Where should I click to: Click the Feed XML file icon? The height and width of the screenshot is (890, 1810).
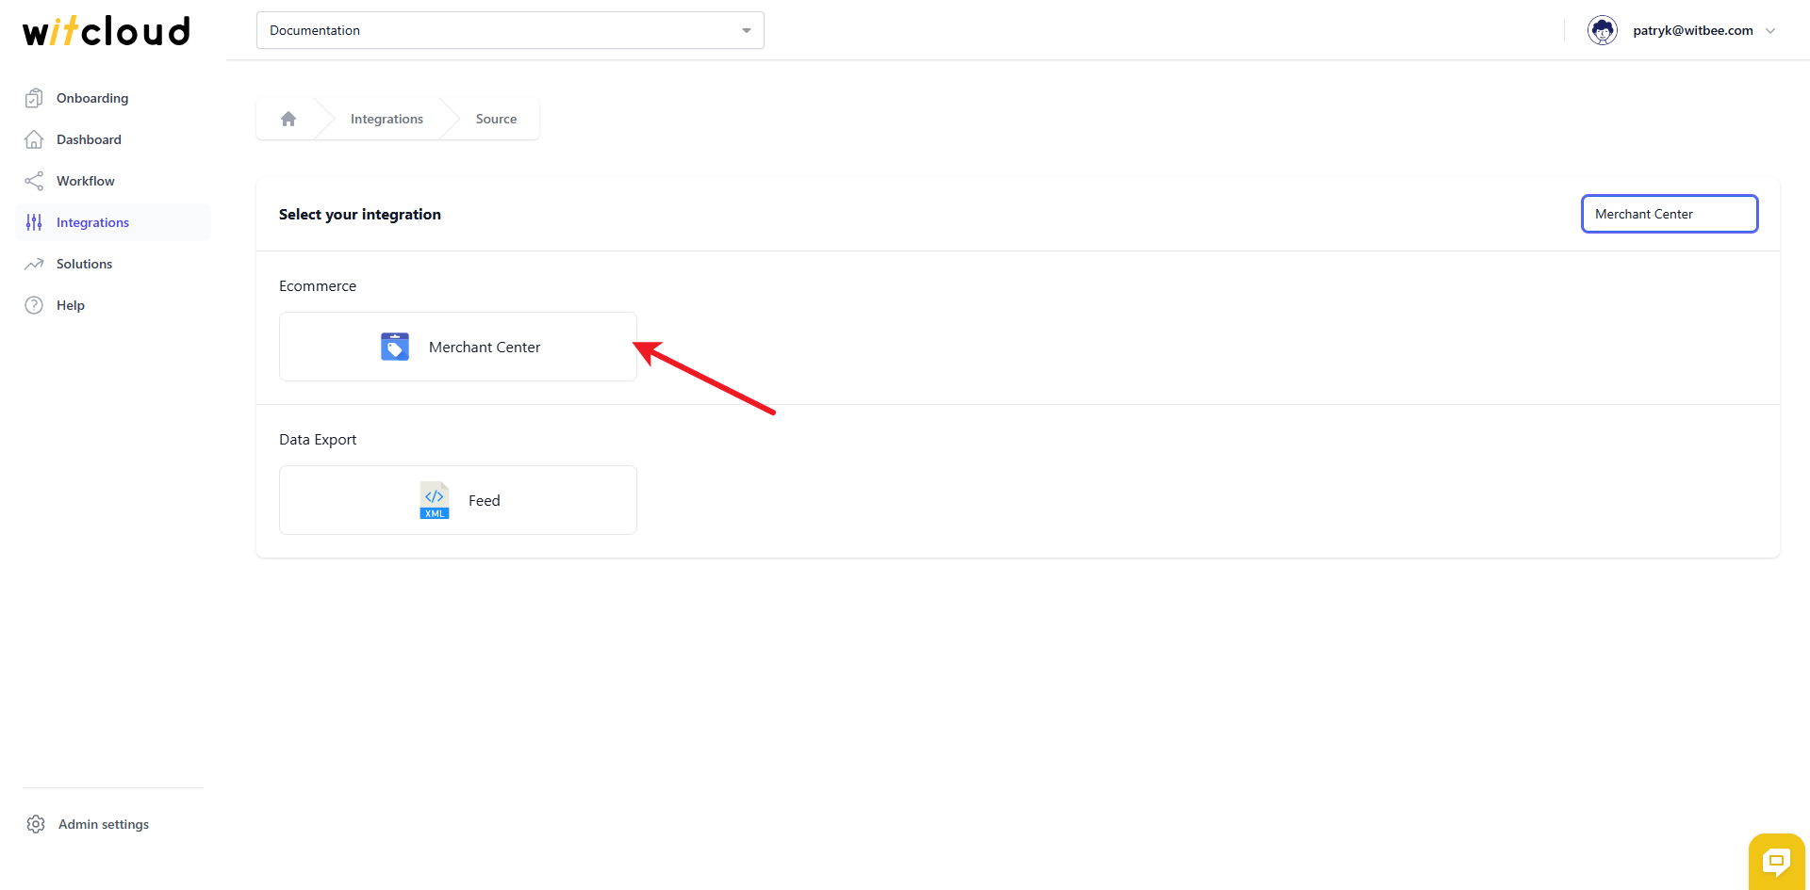(x=435, y=500)
